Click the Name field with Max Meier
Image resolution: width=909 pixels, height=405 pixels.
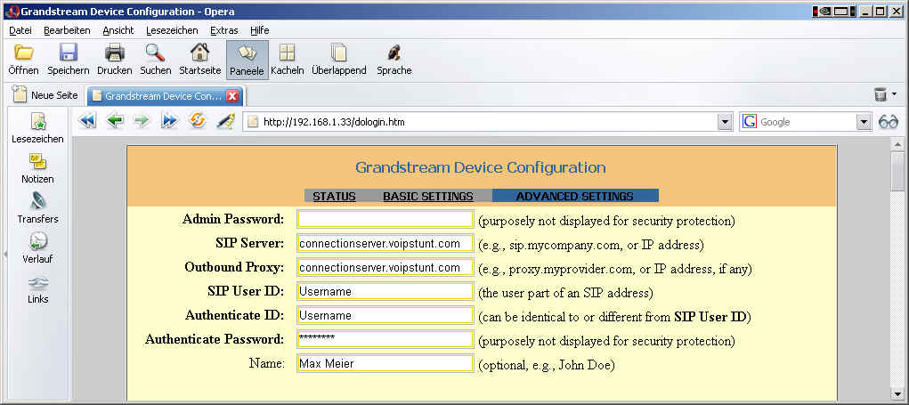pos(385,363)
